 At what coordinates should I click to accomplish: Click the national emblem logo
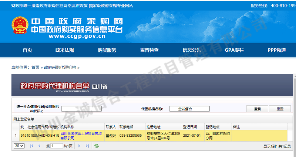click(x=20, y=25)
